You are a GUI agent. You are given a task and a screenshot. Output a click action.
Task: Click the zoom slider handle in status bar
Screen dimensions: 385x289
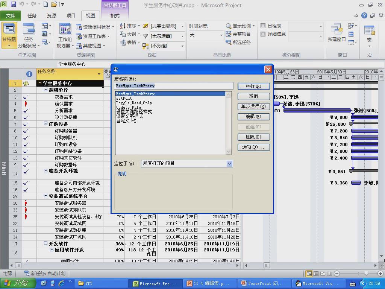click(x=366, y=273)
